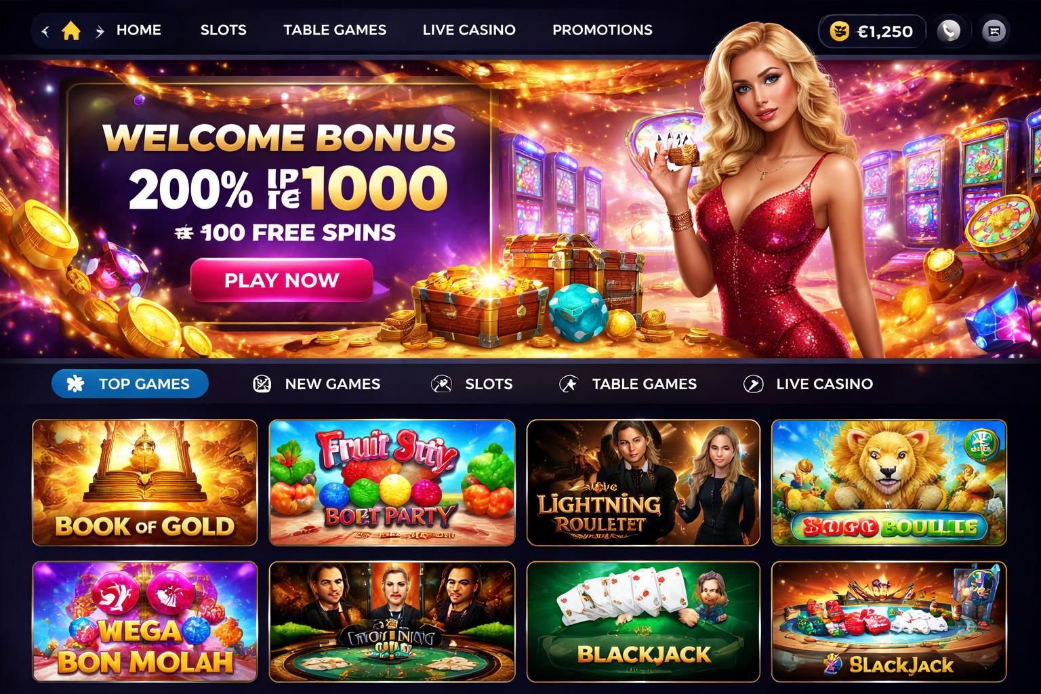Open Live Casino in top navigation
This screenshot has height=694, width=1041.
(469, 30)
